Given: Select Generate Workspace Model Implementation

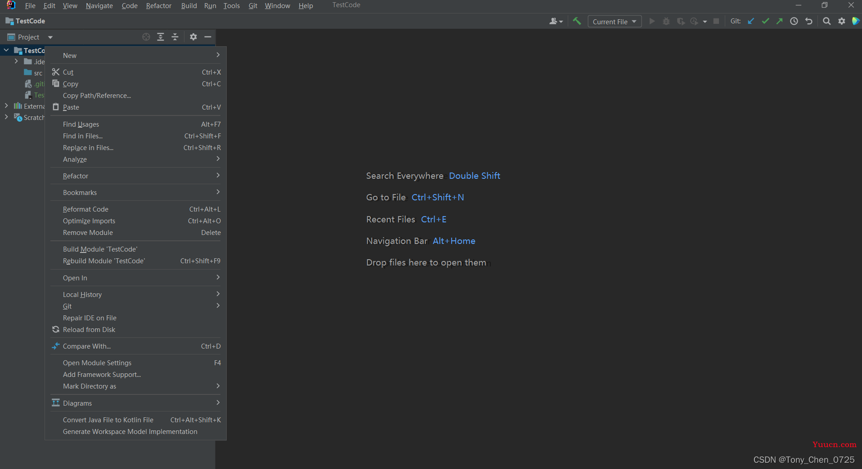Looking at the screenshot, I should coord(135,431).
